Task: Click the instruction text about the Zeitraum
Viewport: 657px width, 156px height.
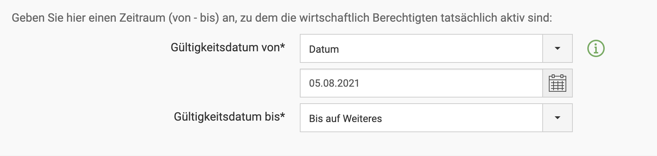Action: point(282,18)
